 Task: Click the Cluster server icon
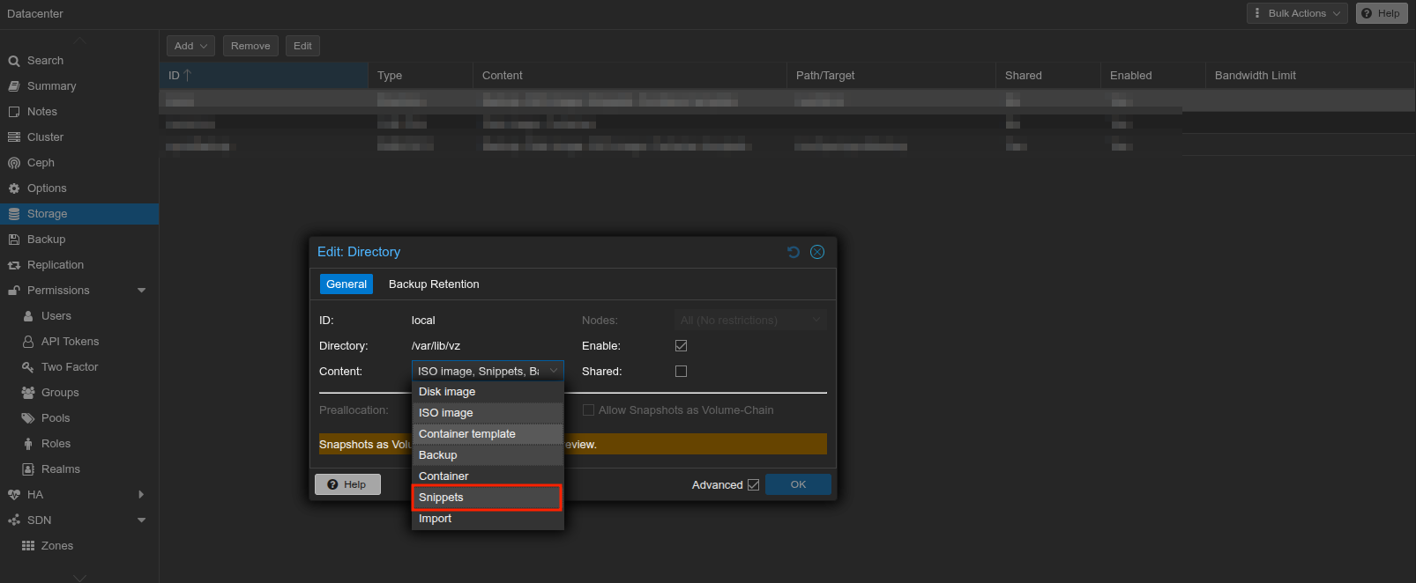[x=14, y=137]
